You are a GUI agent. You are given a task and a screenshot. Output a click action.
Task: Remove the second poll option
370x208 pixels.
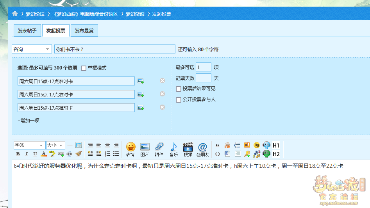pos(163,94)
